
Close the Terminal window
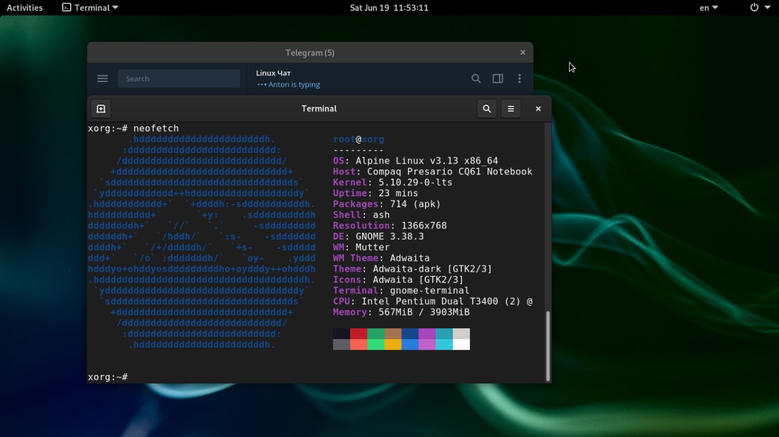(x=538, y=109)
